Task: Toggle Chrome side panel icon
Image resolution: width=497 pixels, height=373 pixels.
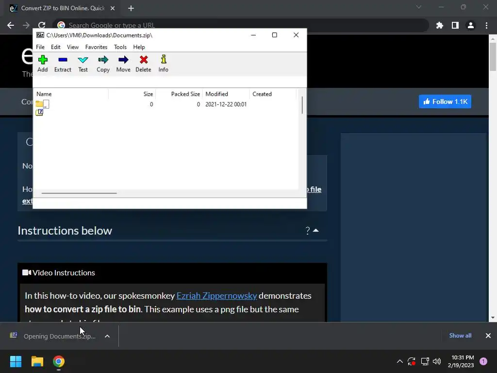Action: (455, 25)
